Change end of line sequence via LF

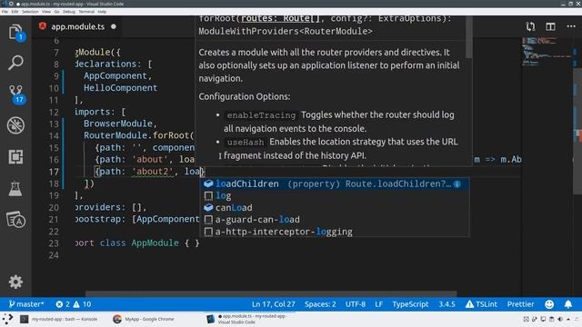pyautogui.click(x=378, y=304)
